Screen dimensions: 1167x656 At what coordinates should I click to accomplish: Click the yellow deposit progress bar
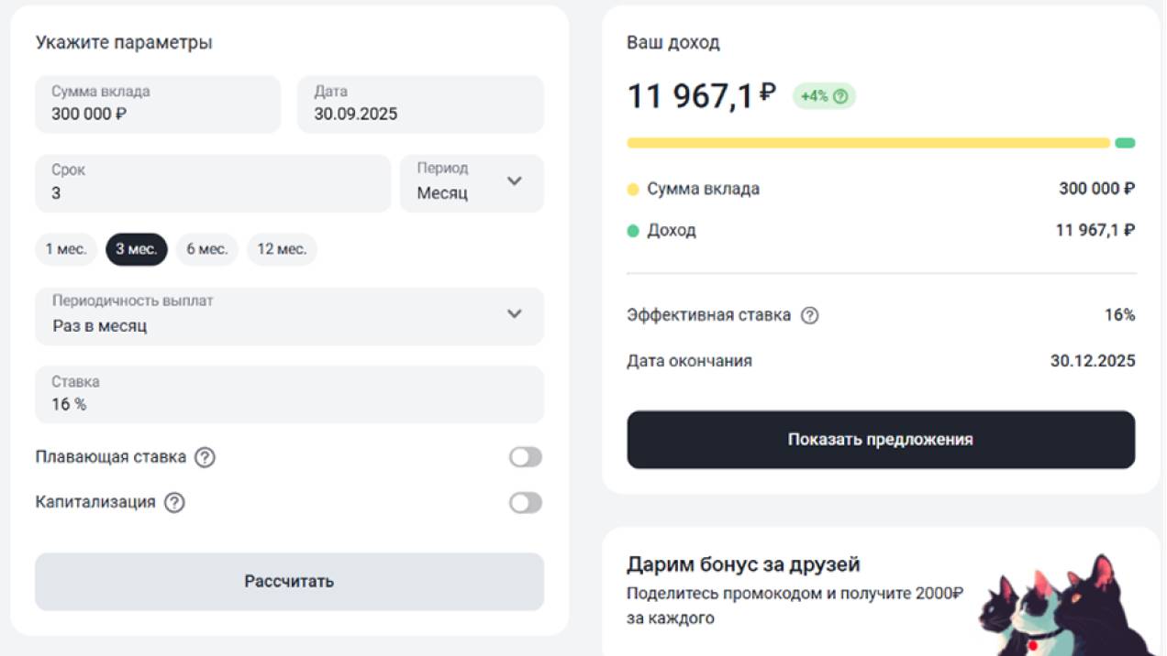click(x=867, y=143)
